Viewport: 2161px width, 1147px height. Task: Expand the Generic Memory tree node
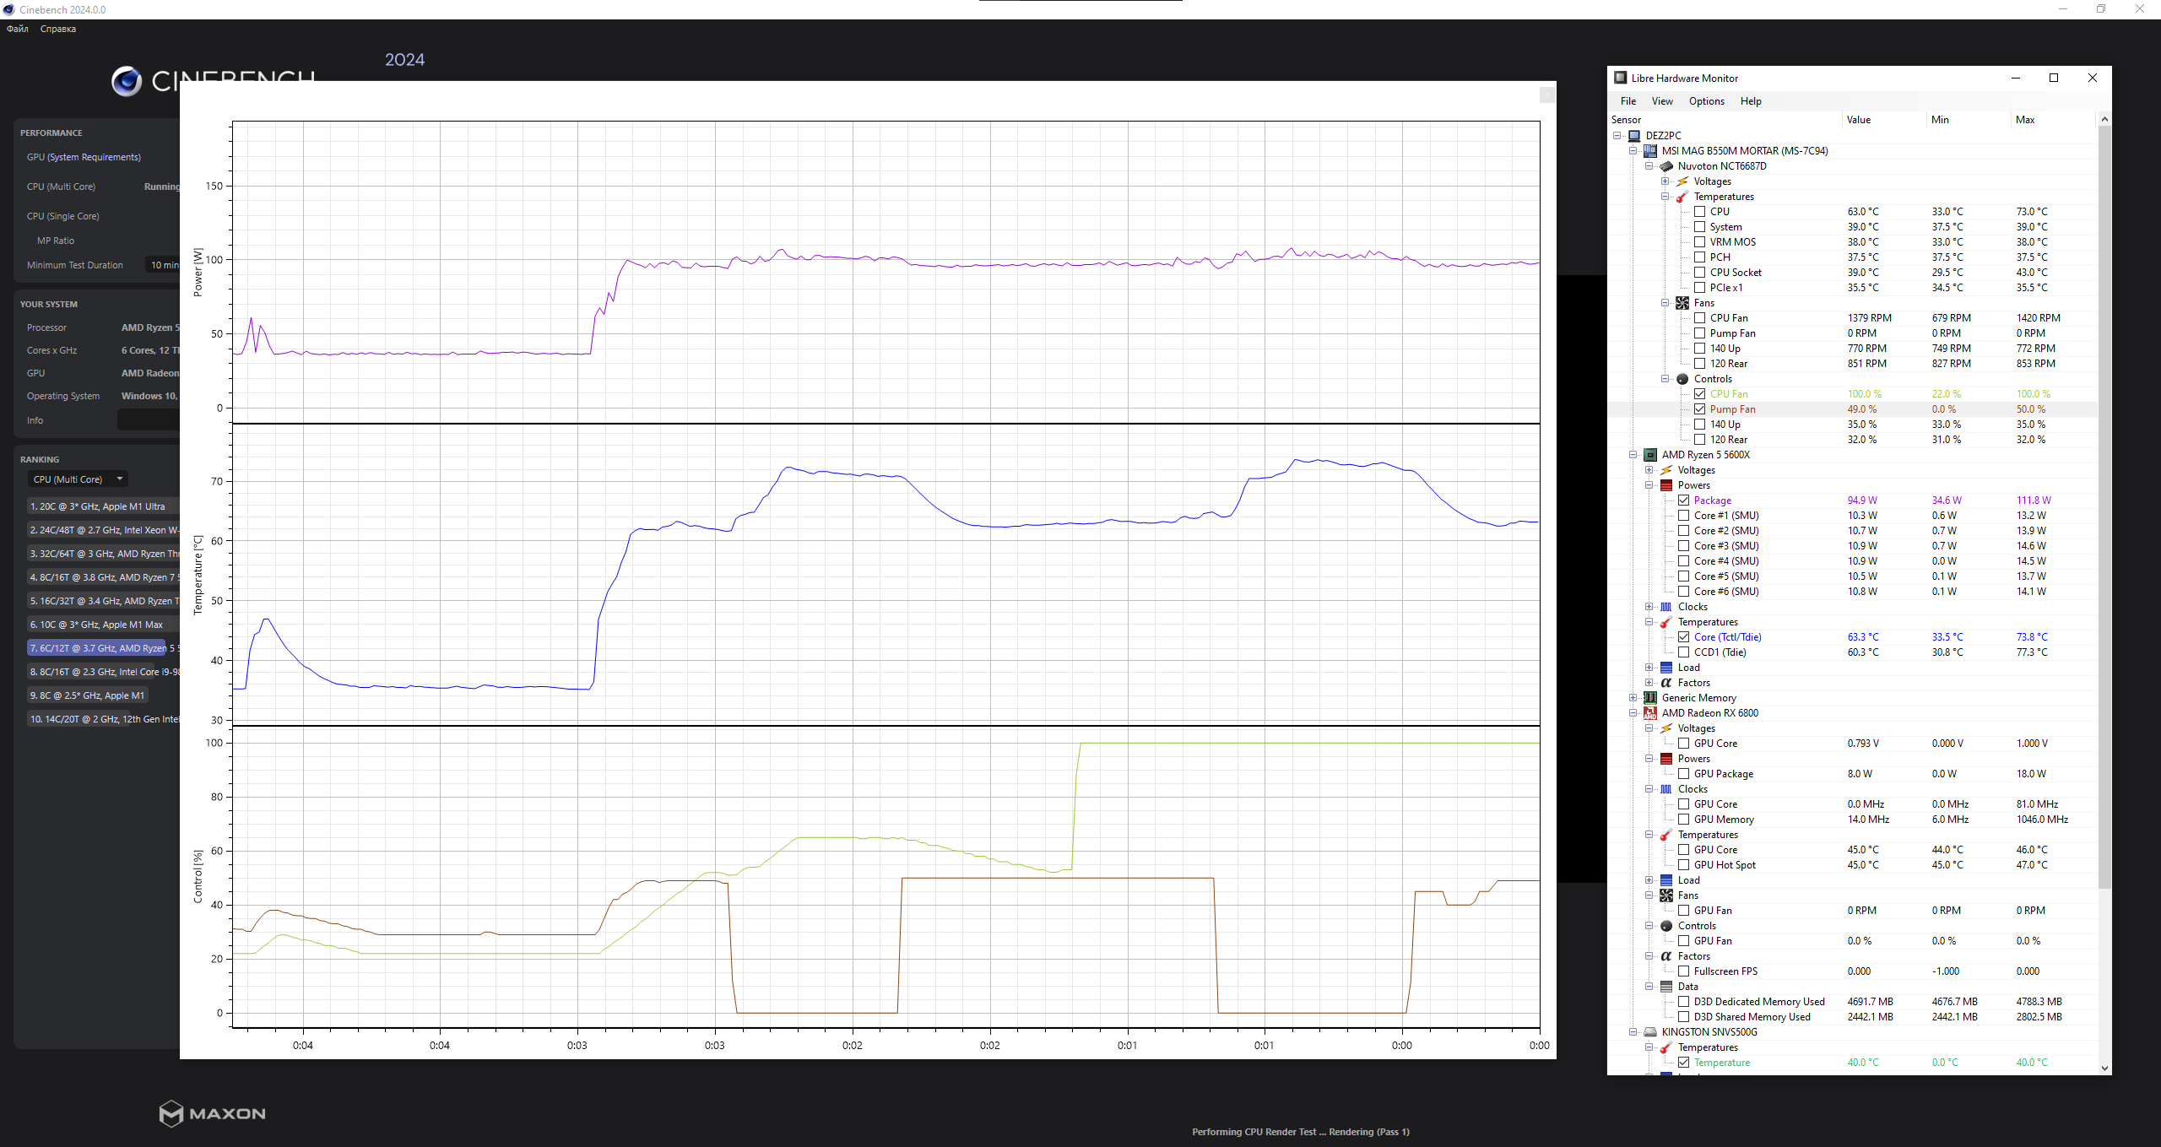(x=1633, y=698)
